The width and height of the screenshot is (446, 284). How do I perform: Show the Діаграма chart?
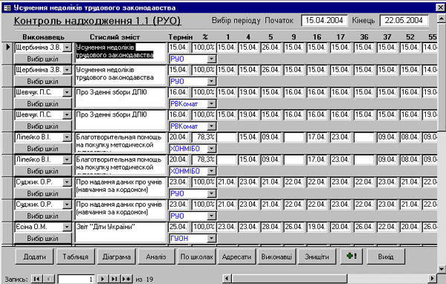pos(117,256)
